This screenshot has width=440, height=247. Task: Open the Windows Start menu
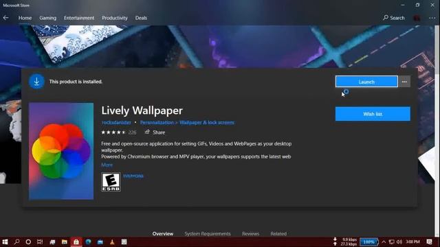coord(5,242)
